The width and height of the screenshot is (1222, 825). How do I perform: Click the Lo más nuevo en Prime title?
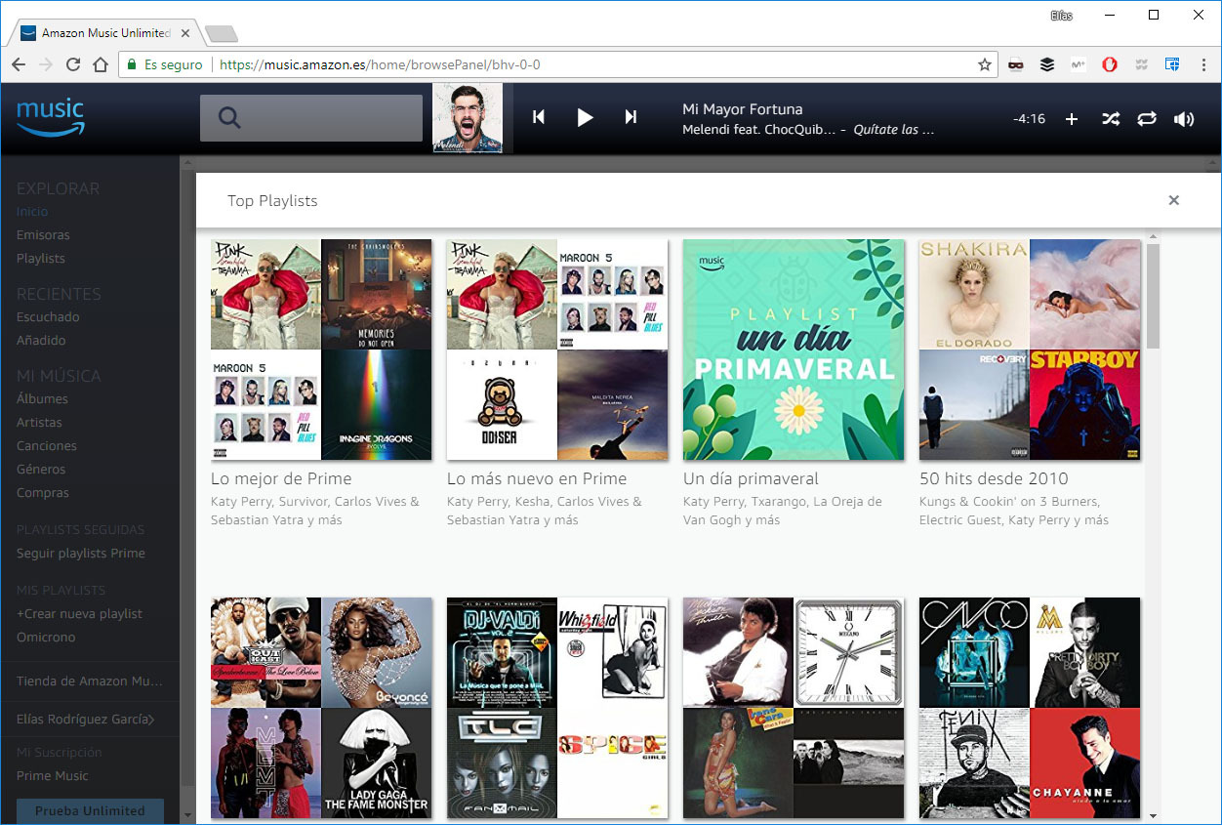537,478
